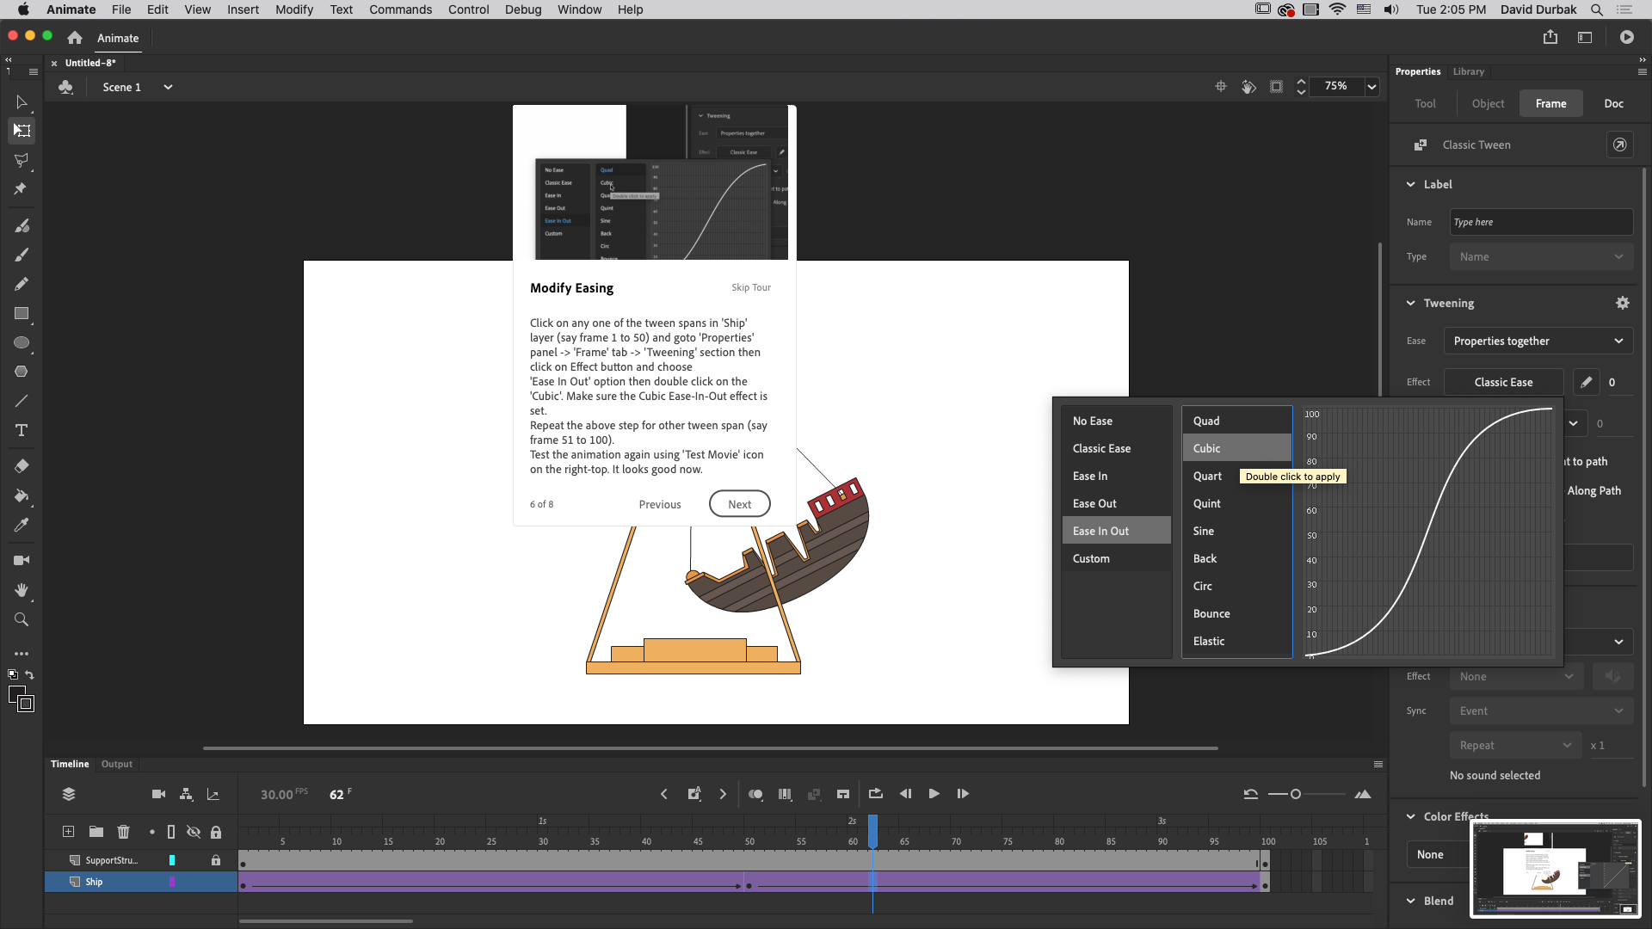Open label Type Name dropdown
Screen dimensions: 1652x929
point(1541,256)
